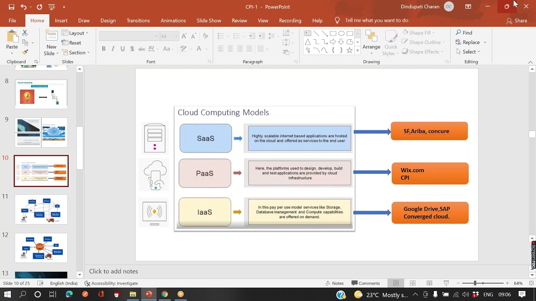Switch to the Transitions tab
The height and width of the screenshot is (301, 536).
pos(138,20)
